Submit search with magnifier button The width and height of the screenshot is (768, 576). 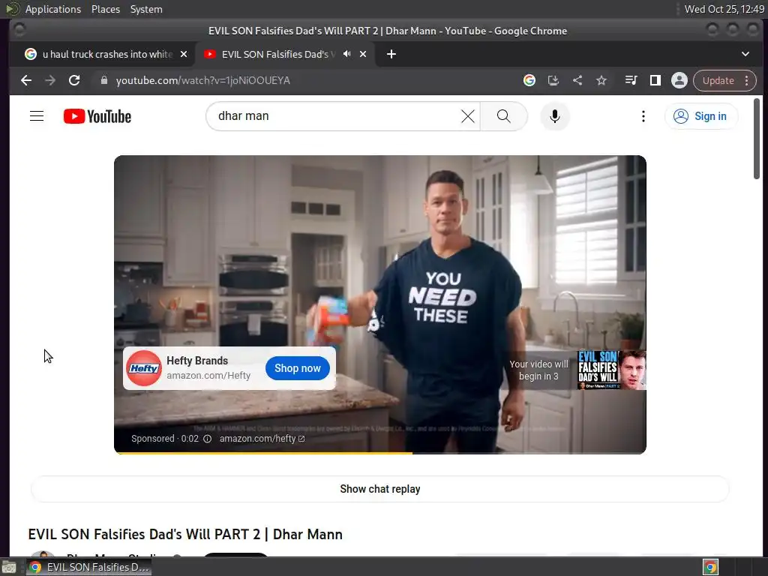(503, 116)
